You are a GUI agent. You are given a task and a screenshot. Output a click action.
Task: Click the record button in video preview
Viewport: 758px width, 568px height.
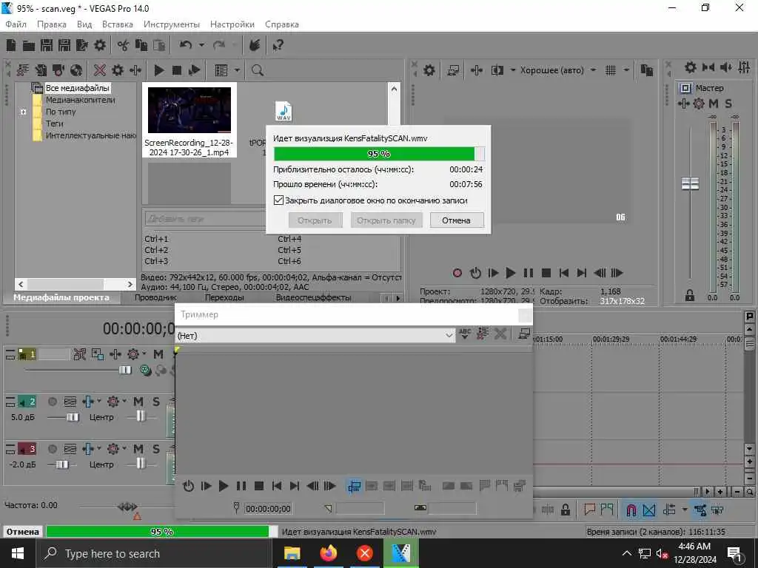tap(457, 274)
